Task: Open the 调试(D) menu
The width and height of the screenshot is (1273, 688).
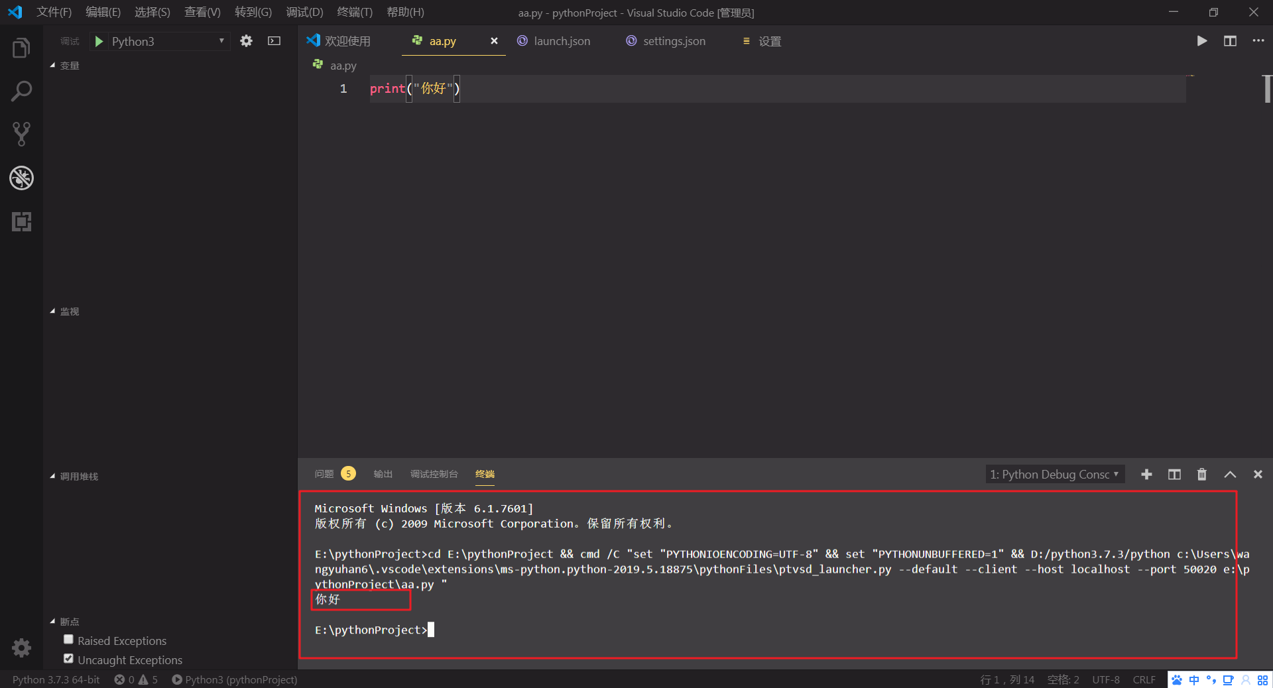Action: click(304, 12)
